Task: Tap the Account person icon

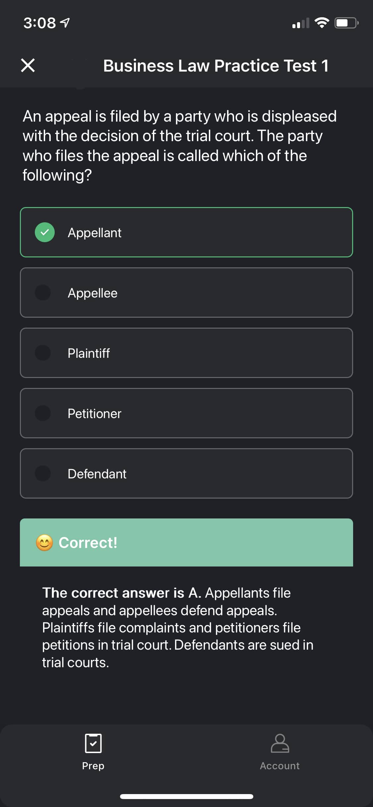Action: tap(280, 743)
